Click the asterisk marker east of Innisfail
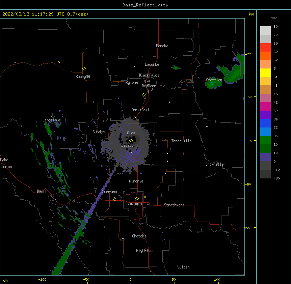Viewport: 291px width, 284px height. pos(169,102)
